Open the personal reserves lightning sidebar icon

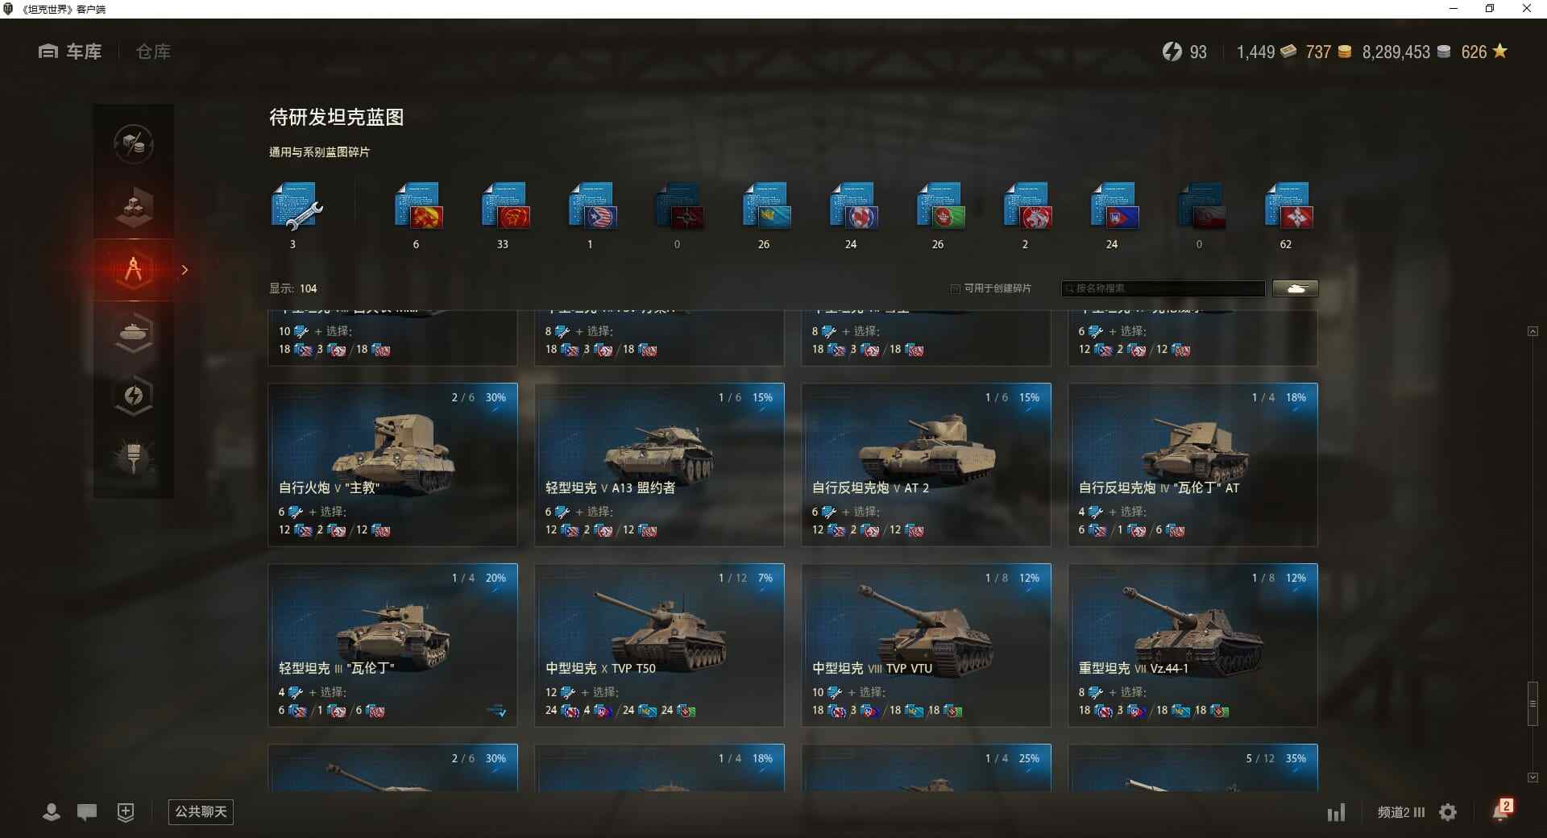pos(134,395)
